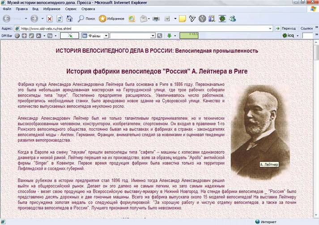Click the vertical scrollbar down arrow

coord(316,215)
